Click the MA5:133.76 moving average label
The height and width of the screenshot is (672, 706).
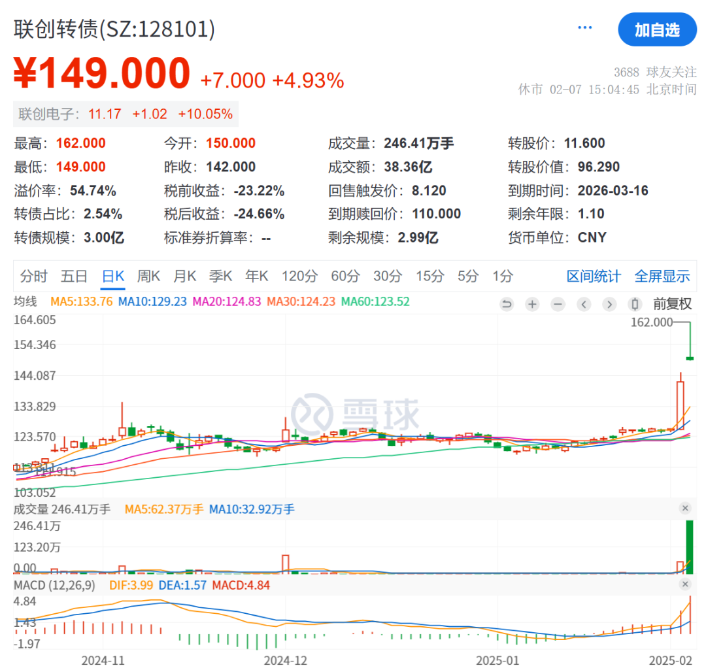pos(82,301)
